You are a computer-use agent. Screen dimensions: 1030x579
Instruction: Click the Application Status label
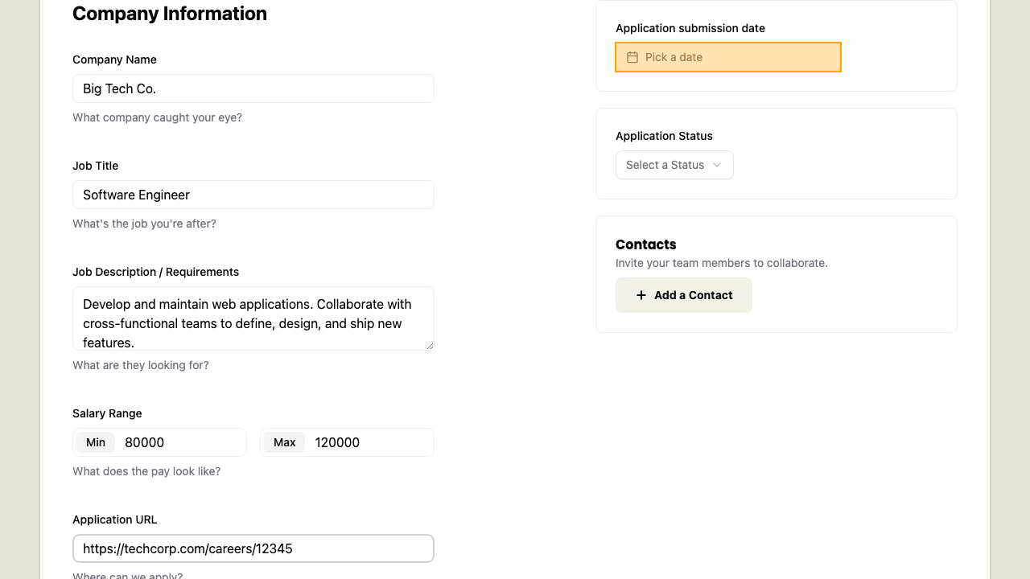664,136
